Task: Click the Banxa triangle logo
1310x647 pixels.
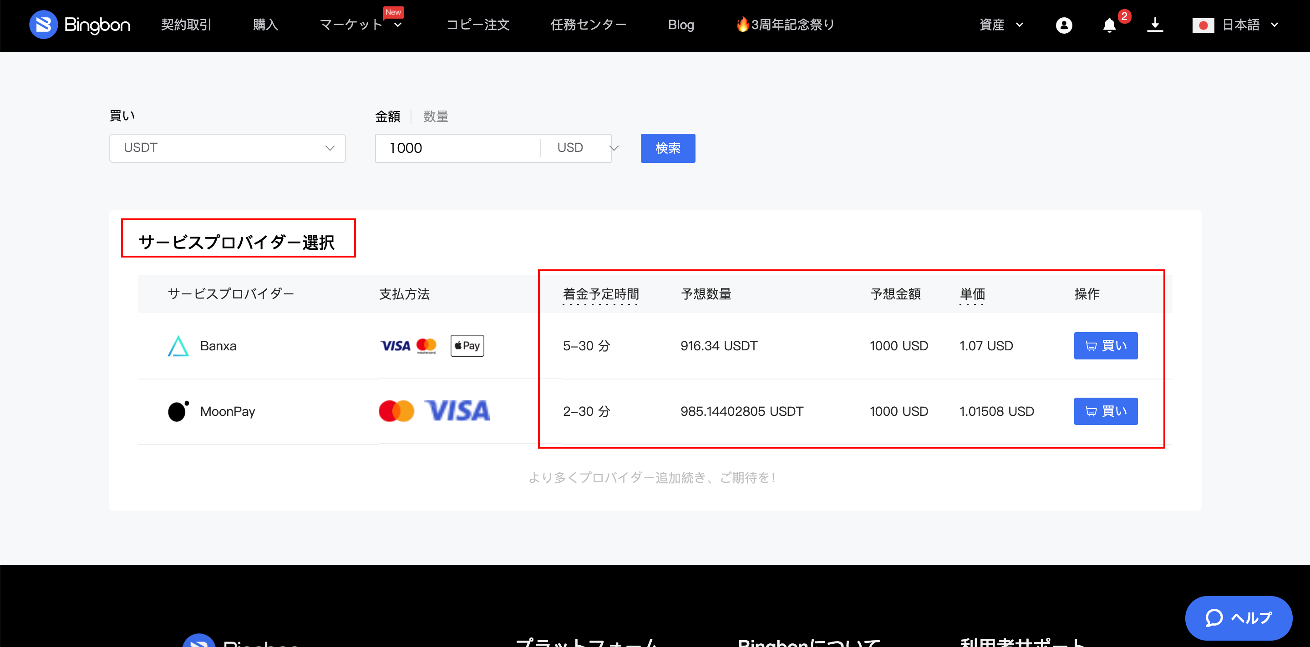Action: pos(178,346)
